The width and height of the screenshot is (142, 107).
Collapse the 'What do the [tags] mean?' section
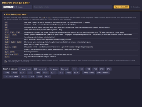click(x=16, y=15)
